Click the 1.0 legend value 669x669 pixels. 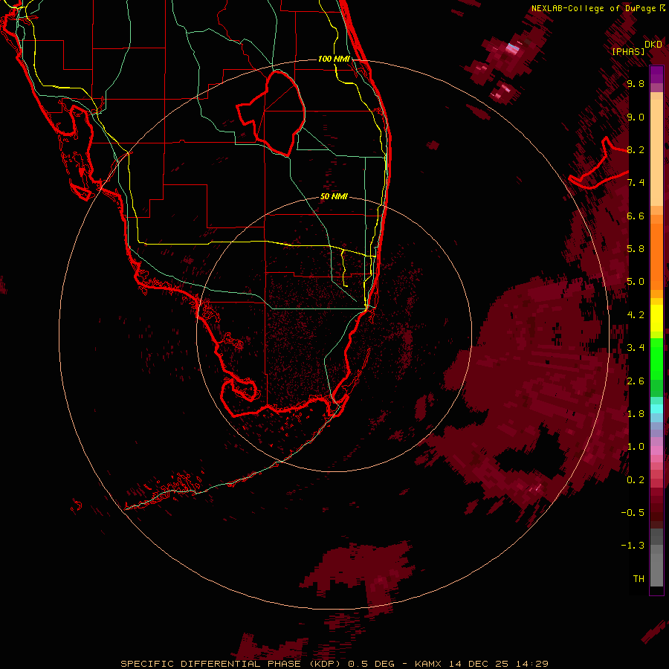tap(636, 447)
